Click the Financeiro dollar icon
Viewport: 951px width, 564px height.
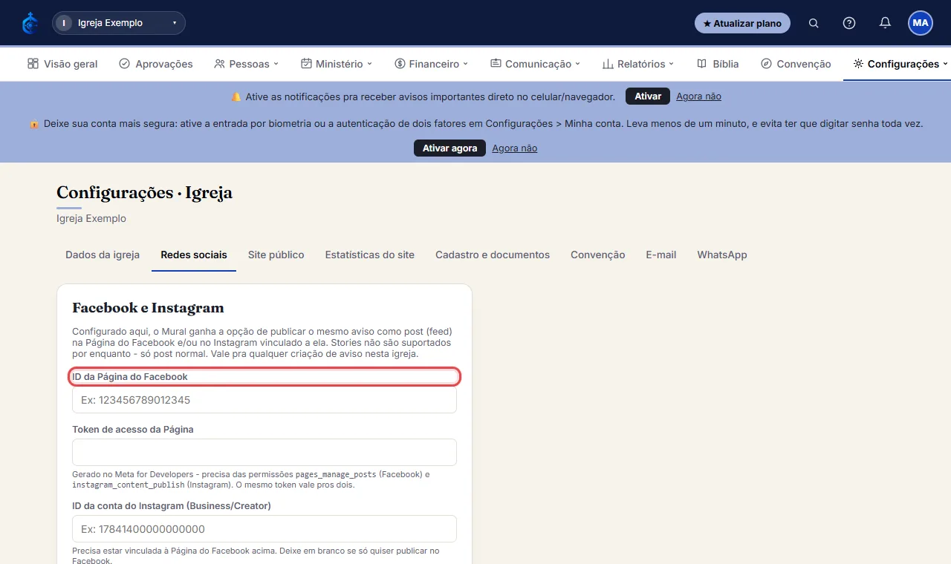pyautogui.click(x=400, y=64)
